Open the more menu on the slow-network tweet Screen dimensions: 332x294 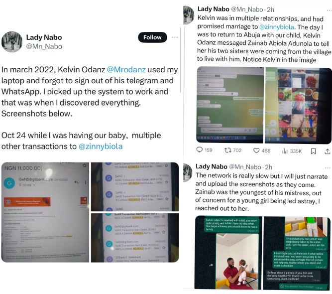click(328, 167)
